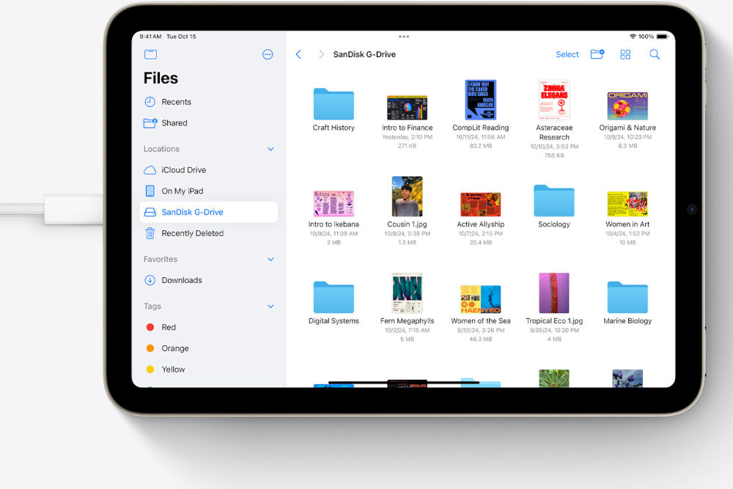The width and height of the screenshot is (733, 489).
Task: Select Recents in the sidebar
Action: (x=176, y=102)
